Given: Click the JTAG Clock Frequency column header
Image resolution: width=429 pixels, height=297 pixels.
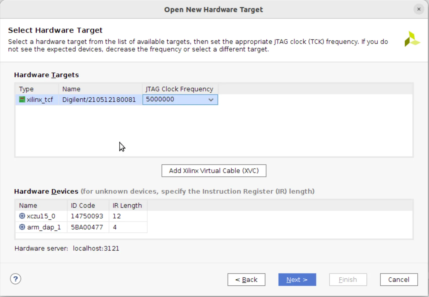Looking at the screenshot, I should point(180,89).
